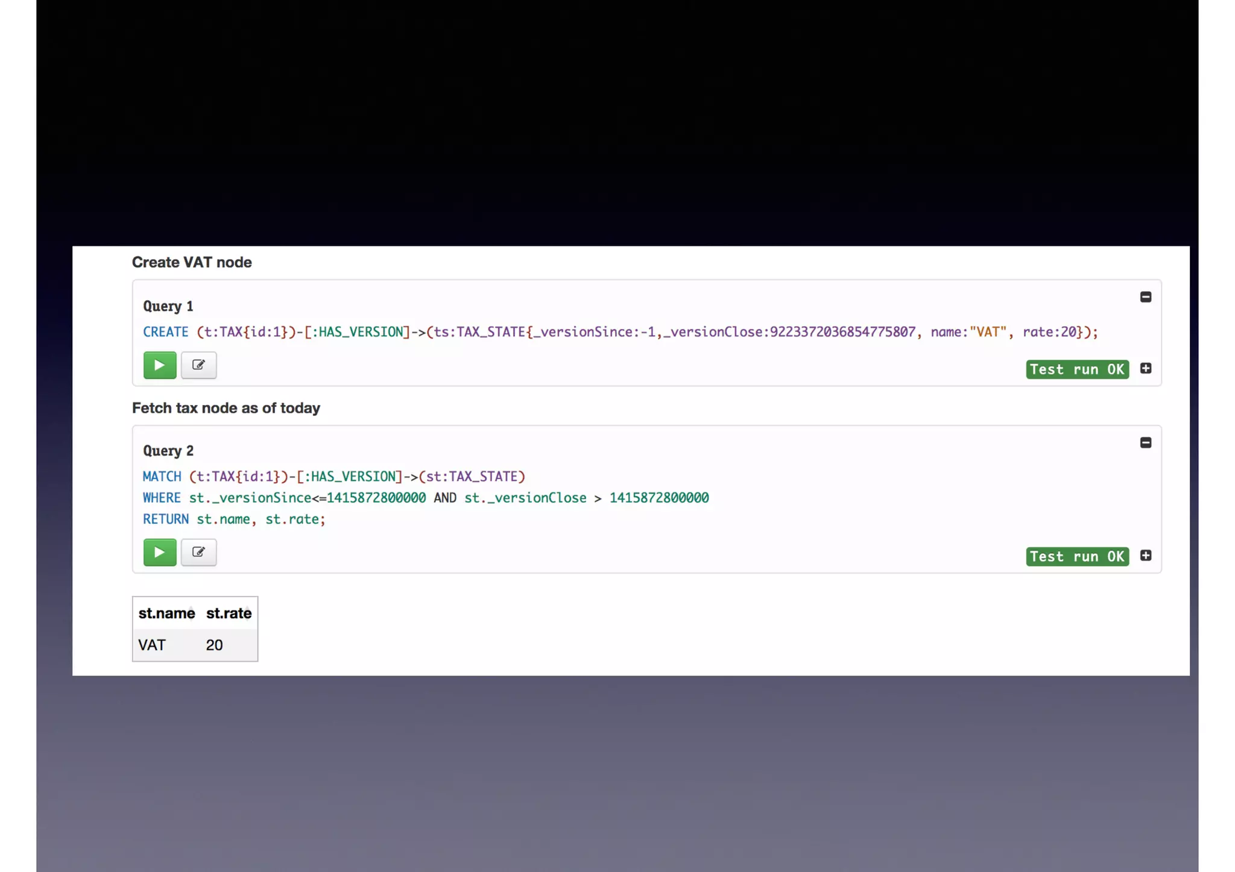1235x872 pixels.
Task: Select the VAT result cell
Action: 152,645
